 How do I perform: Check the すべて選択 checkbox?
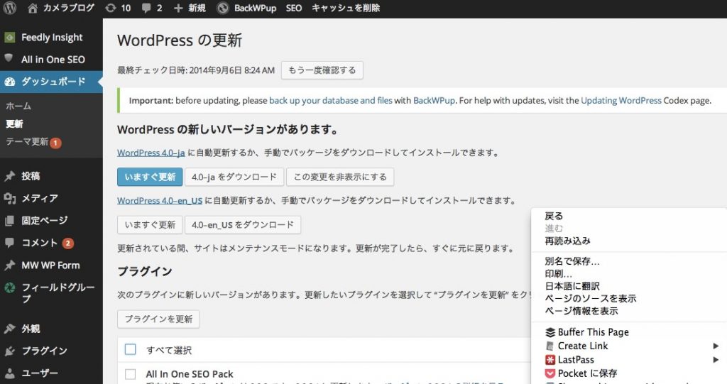point(131,349)
